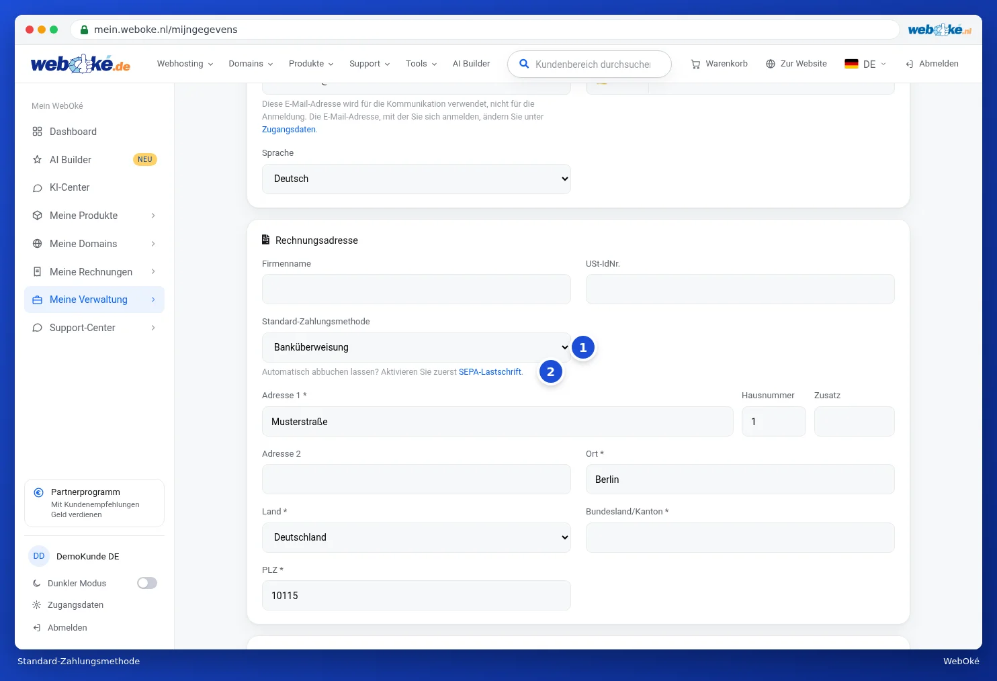
Task: Click Abmelden in the top bar
Action: pyautogui.click(x=932, y=64)
